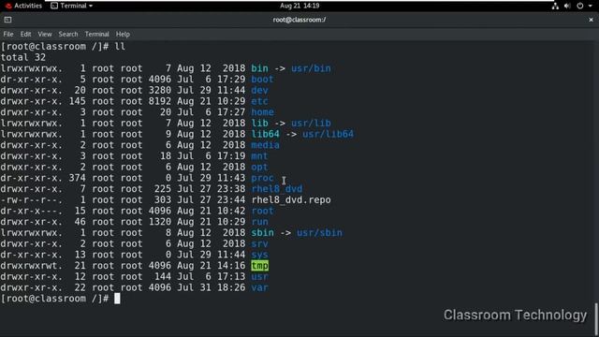Click the 'etc' directory name

tap(259, 101)
